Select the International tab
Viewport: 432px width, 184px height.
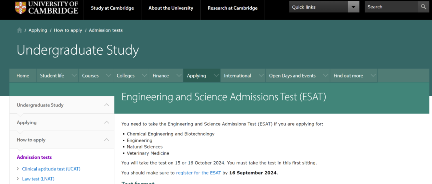[x=238, y=75]
